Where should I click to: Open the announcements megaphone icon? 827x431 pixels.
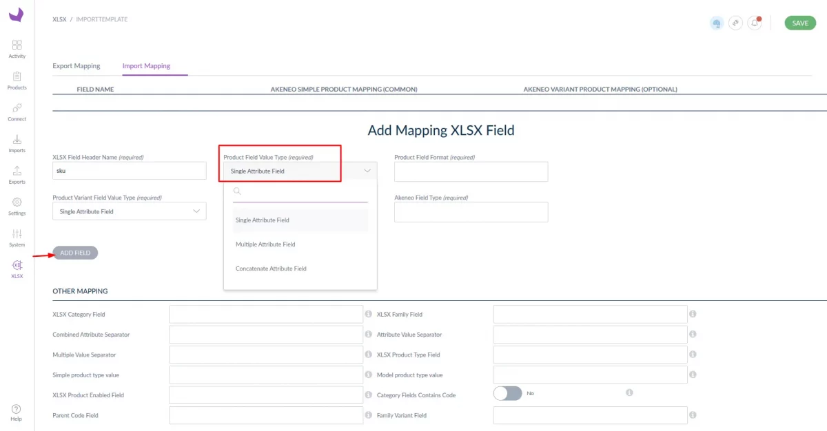(736, 23)
